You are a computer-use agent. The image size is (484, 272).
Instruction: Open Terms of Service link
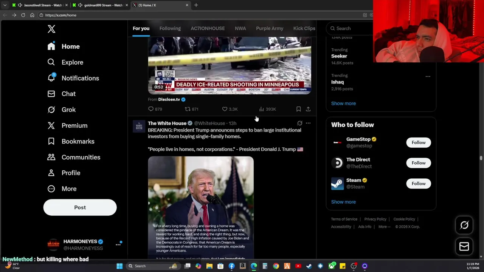click(344, 219)
